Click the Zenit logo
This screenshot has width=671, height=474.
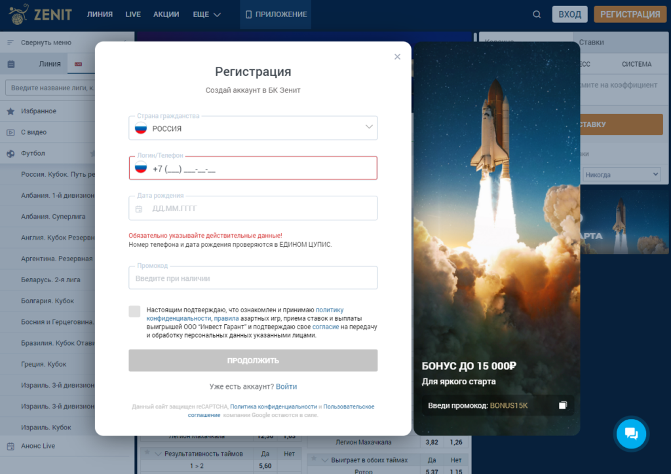click(x=40, y=14)
